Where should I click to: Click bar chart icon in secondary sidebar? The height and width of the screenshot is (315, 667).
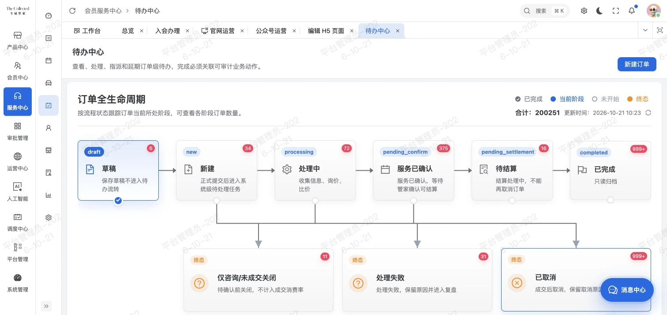pos(49,195)
